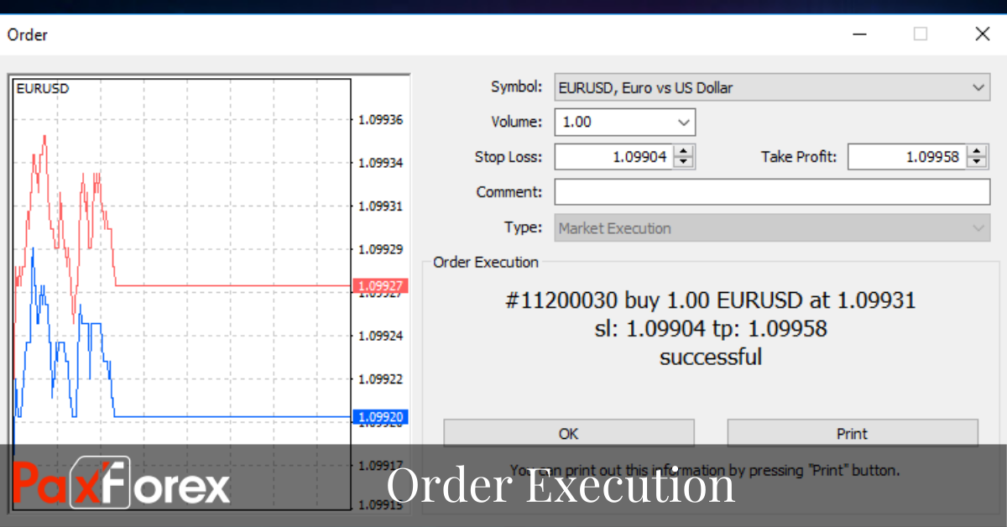Click the blue ask price tag 1.09920
The width and height of the screenshot is (1007, 527).
pyautogui.click(x=379, y=416)
